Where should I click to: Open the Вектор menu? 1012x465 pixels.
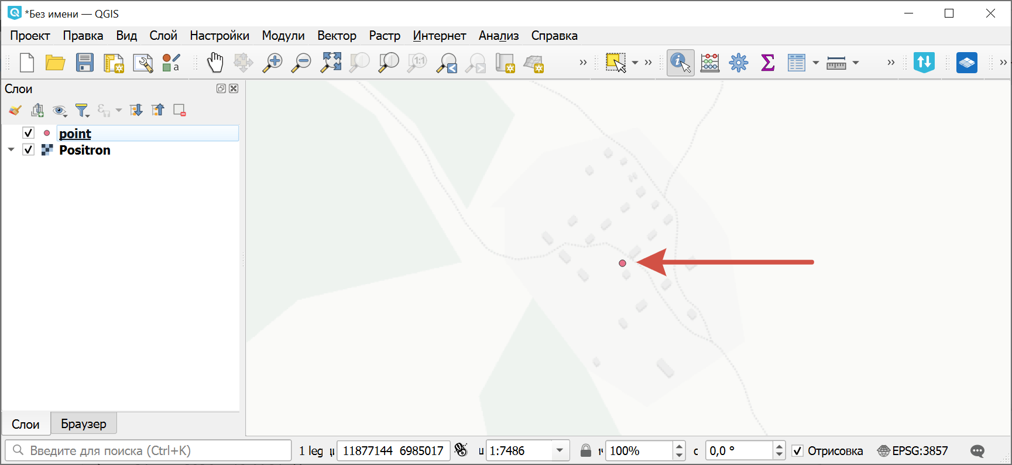[337, 36]
